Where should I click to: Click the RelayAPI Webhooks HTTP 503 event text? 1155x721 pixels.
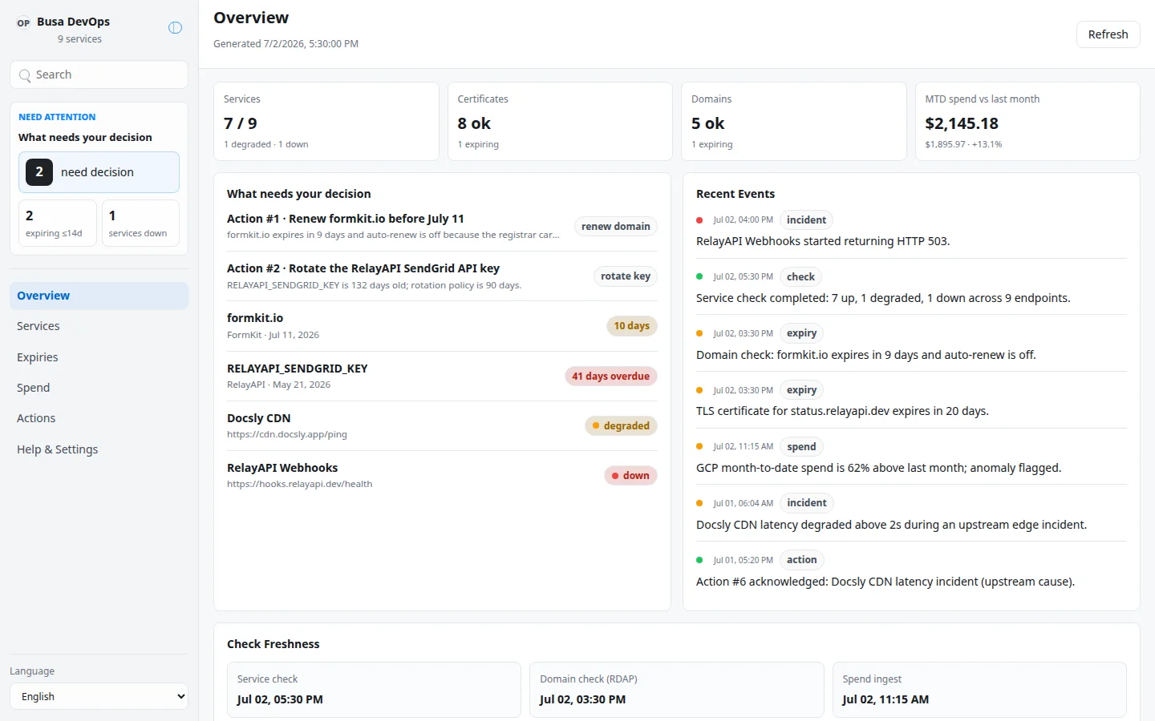tap(823, 241)
